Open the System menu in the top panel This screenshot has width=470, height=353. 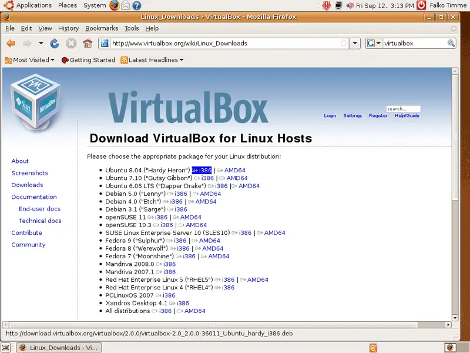(95, 5)
